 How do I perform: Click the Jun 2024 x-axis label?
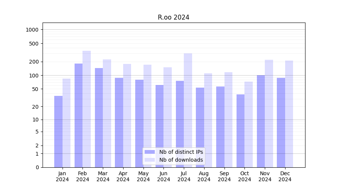(x=163, y=176)
